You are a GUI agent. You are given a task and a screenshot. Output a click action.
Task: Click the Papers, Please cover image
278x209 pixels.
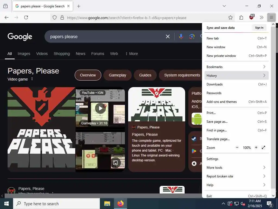coord(42,130)
